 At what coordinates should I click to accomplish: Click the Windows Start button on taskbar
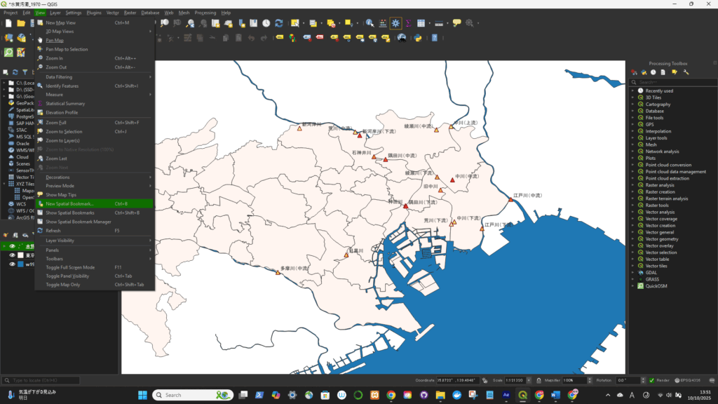(x=143, y=395)
